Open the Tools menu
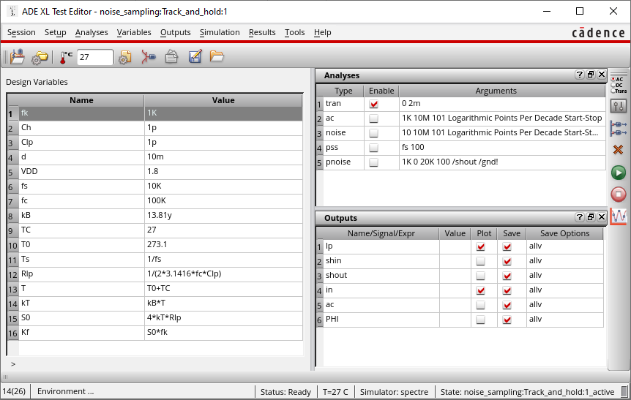 (x=294, y=32)
